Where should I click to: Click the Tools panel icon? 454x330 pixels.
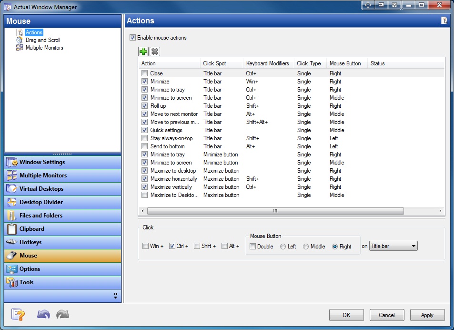pyautogui.click(x=12, y=282)
